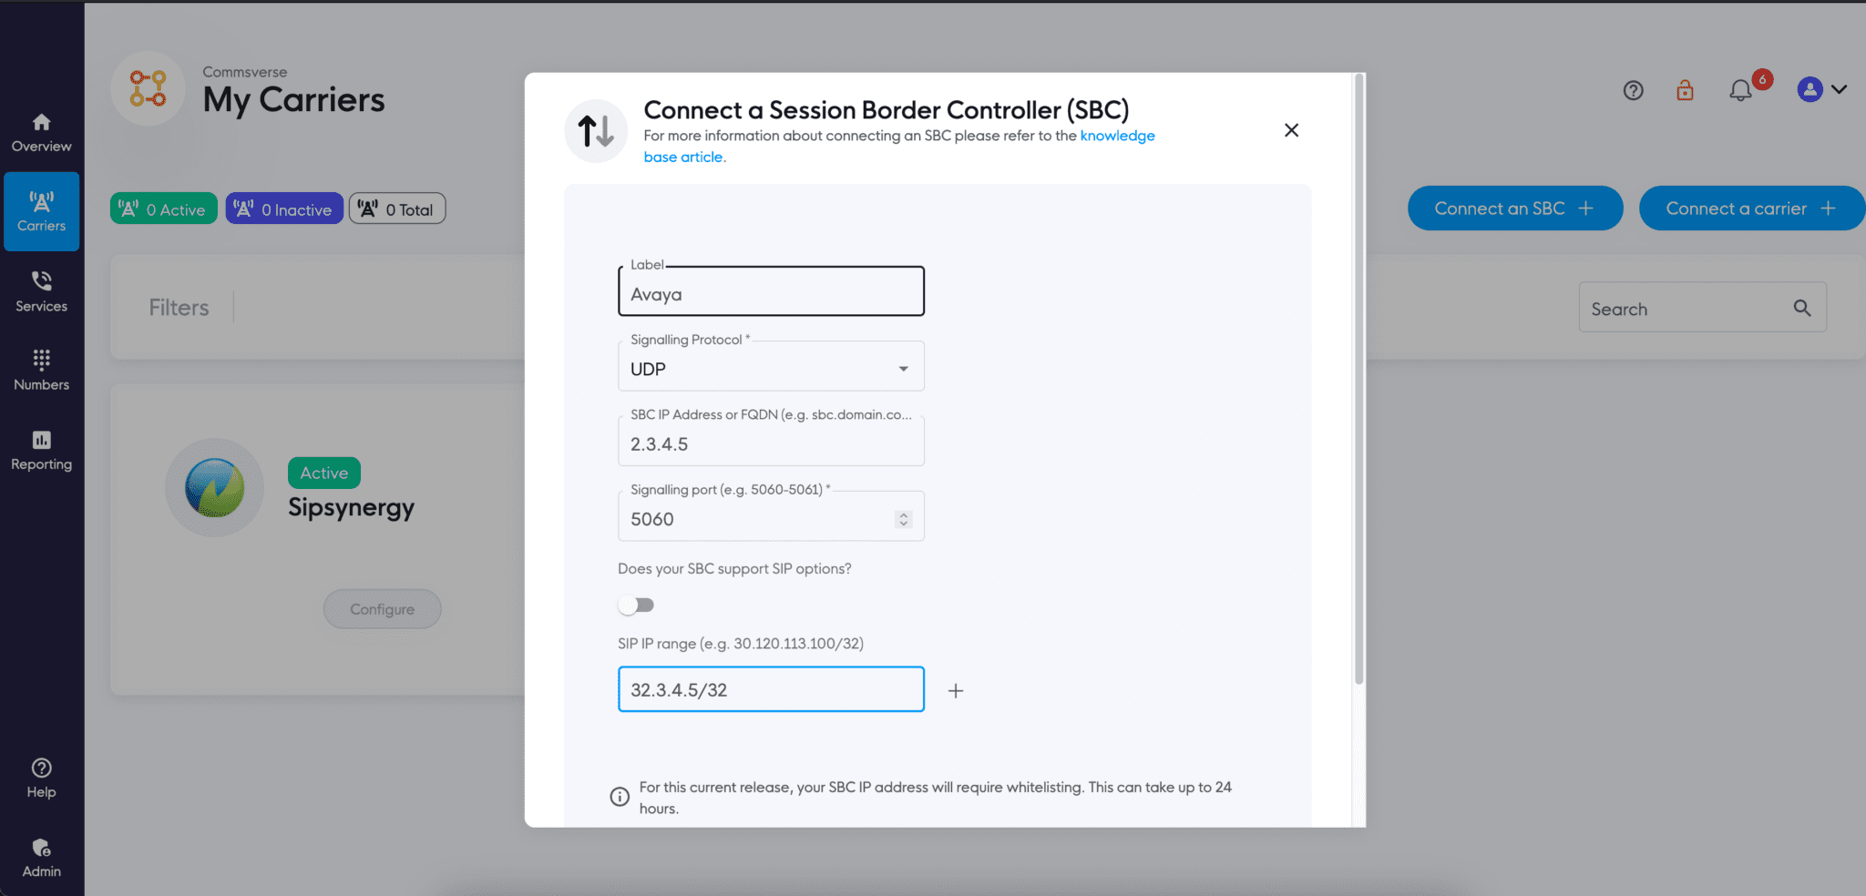Screen dimensions: 1866x896
Task: Open Help from the sidebar
Action: click(x=41, y=778)
